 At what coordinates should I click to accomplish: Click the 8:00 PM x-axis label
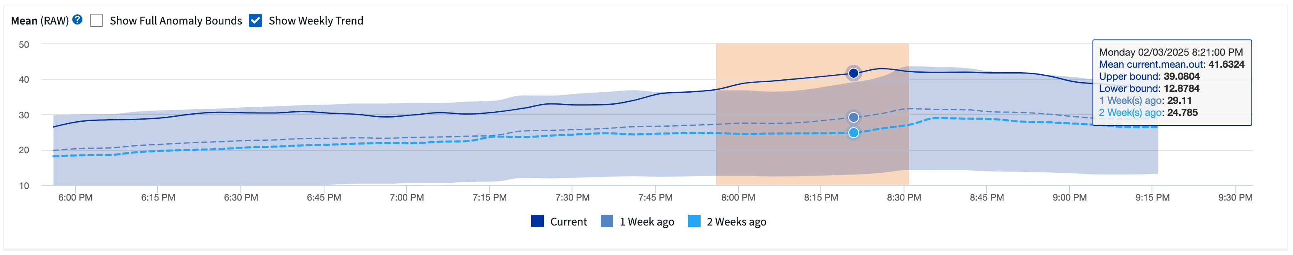click(738, 197)
